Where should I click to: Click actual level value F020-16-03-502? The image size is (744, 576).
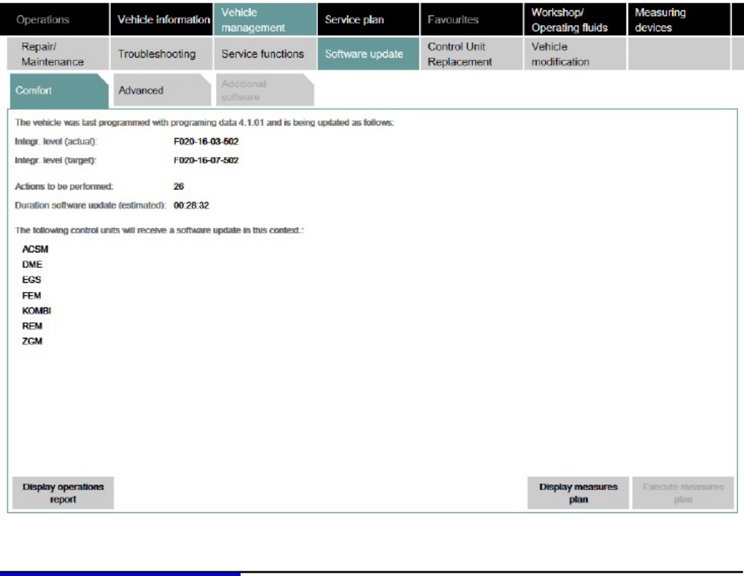(206, 141)
